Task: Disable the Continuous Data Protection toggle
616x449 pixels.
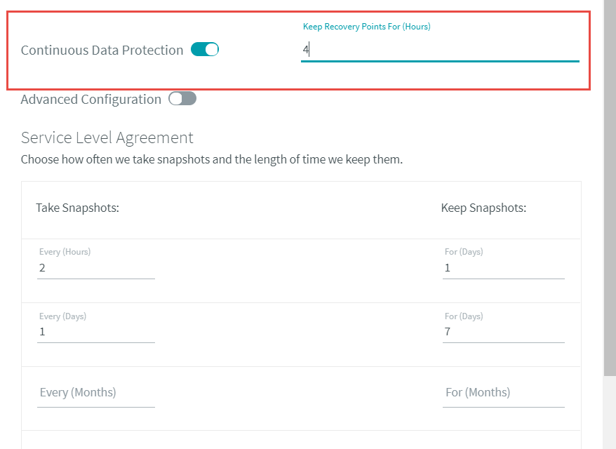Action: click(205, 50)
